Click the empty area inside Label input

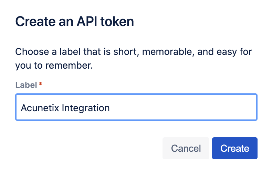click(x=182, y=107)
